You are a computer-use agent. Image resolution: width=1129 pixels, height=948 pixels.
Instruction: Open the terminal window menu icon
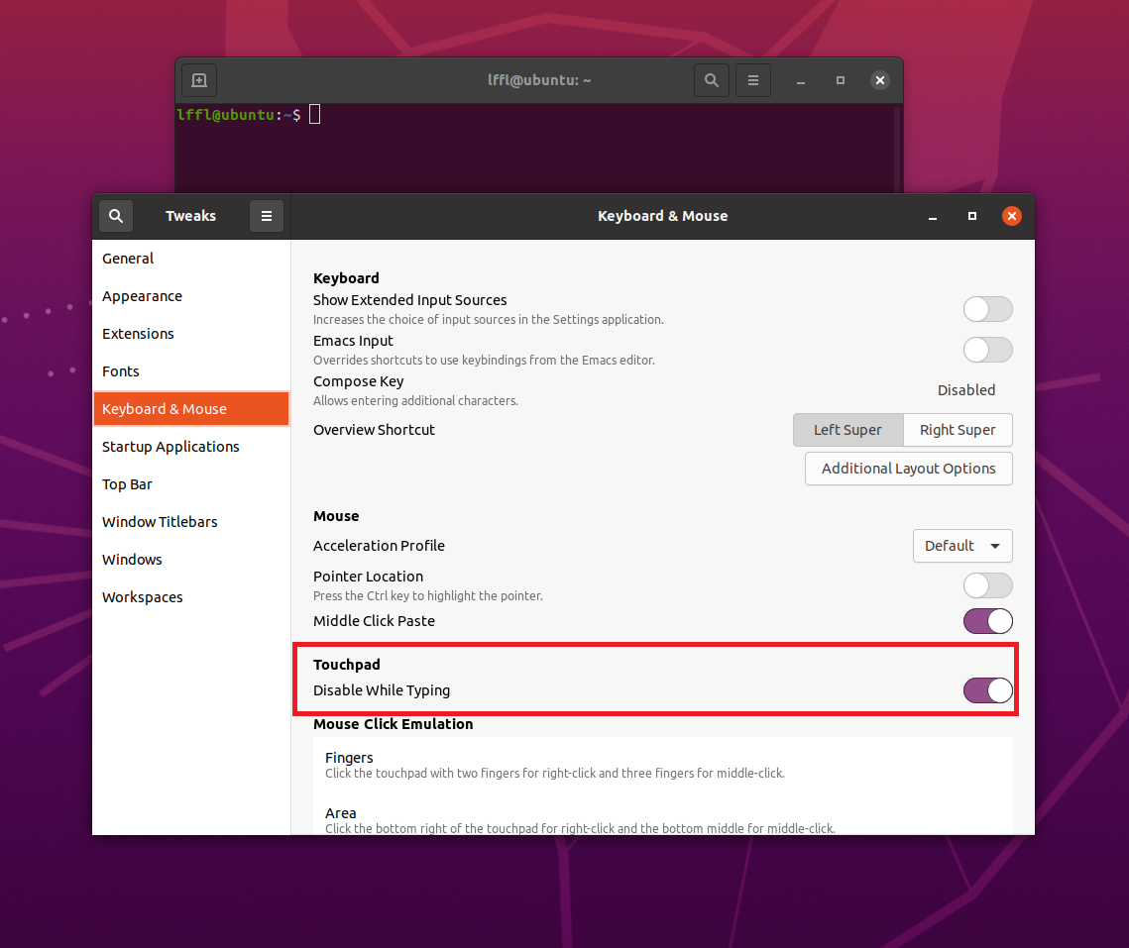tap(752, 80)
